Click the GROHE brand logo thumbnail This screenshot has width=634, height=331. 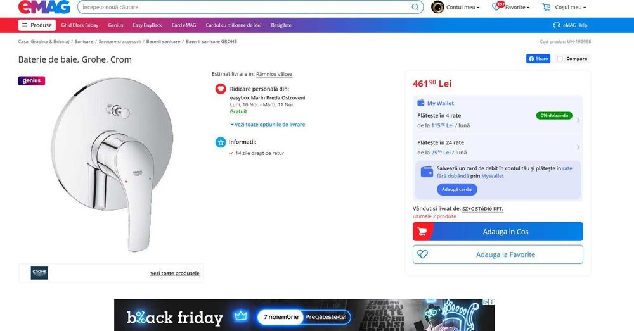click(39, 273)
